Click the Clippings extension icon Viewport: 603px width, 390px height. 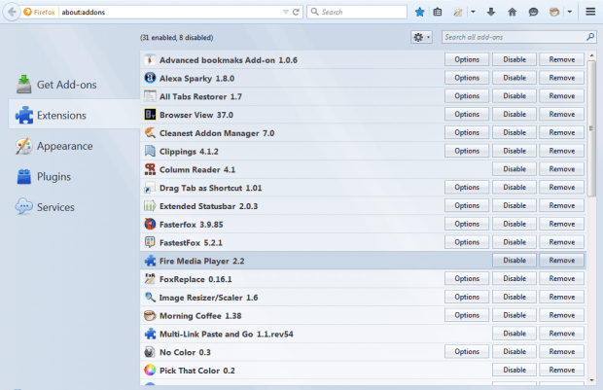pos(150,151)
